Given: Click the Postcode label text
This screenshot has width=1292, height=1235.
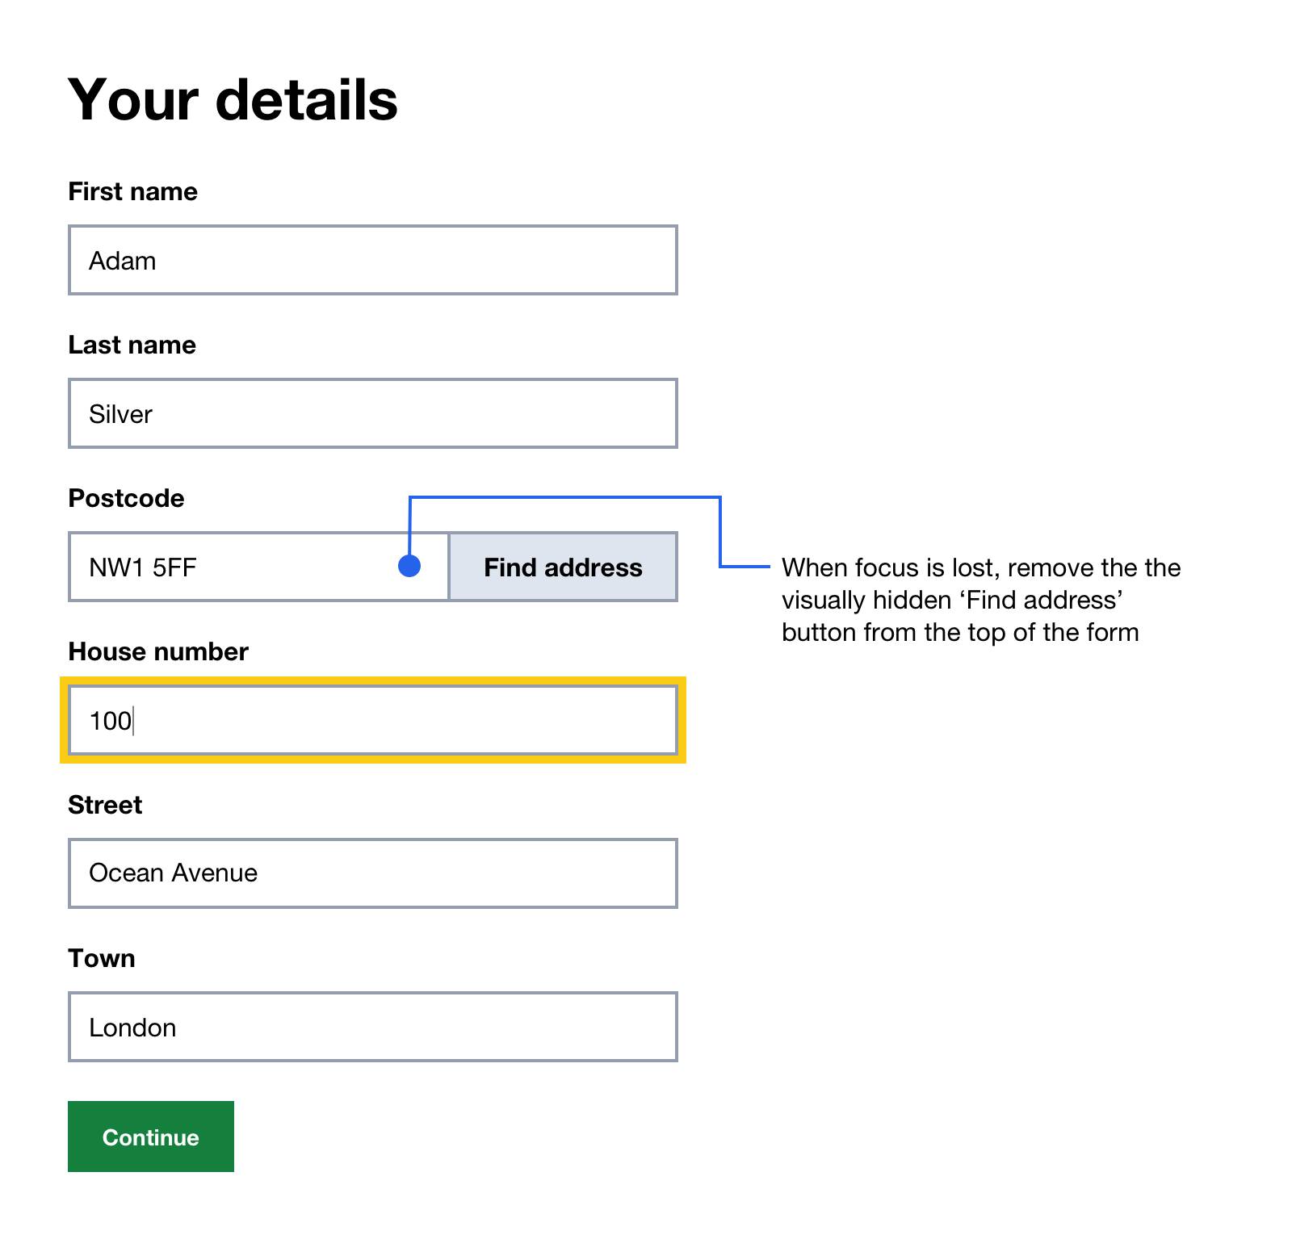Looking at the screenshot, I should (x=125, y=498).
